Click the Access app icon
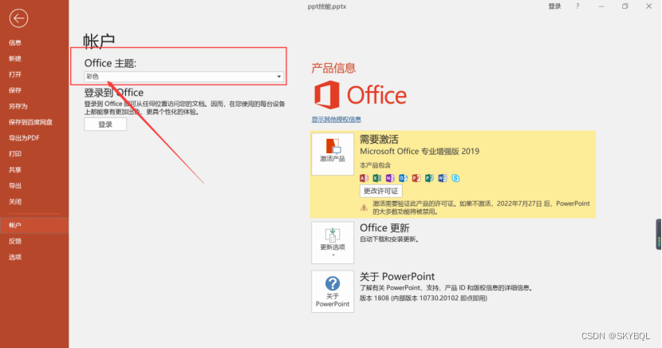This screenshot has width=662, height=348. (364, 178)
